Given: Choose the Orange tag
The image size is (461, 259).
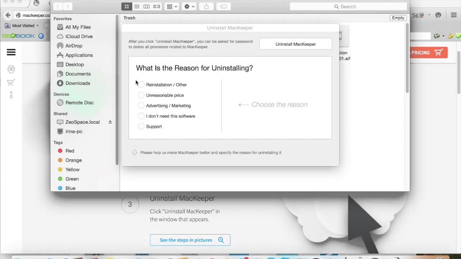Looking at the screenshot, I should (x=73, y=160).
